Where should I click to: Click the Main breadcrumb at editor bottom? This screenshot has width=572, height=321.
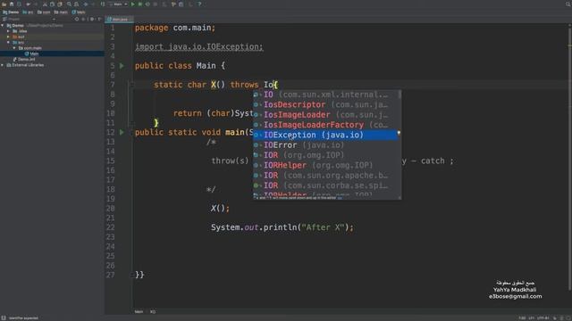coord(139,312)
